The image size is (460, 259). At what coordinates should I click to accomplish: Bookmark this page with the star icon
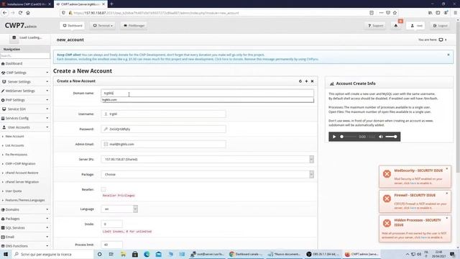(395, 13)
